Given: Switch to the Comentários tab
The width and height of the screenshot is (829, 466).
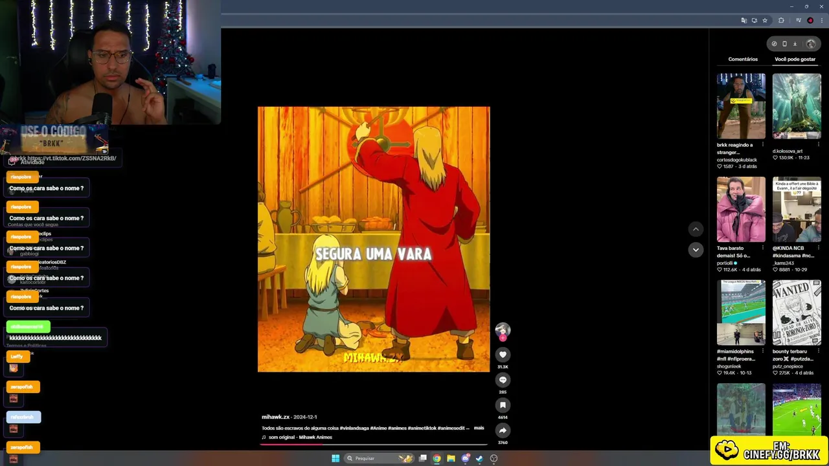Looking at the screenshot, I should pyautogui.click(x=743, y=59).
